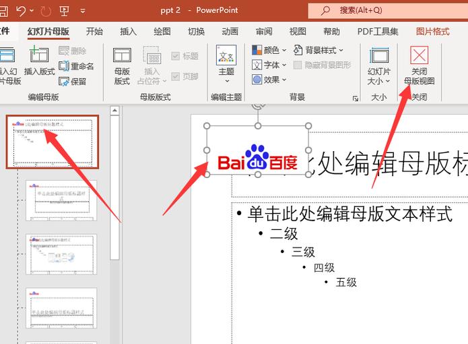Open the undo history dropdown arrow
Screen dimensions: 468x344
coord(32,11)
